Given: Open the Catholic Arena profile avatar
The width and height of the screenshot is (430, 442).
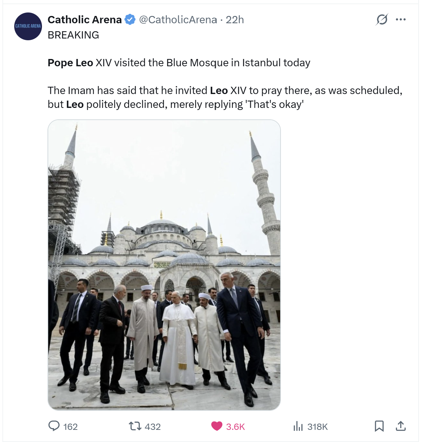Looking at the screenshot, I should (28, 26).
